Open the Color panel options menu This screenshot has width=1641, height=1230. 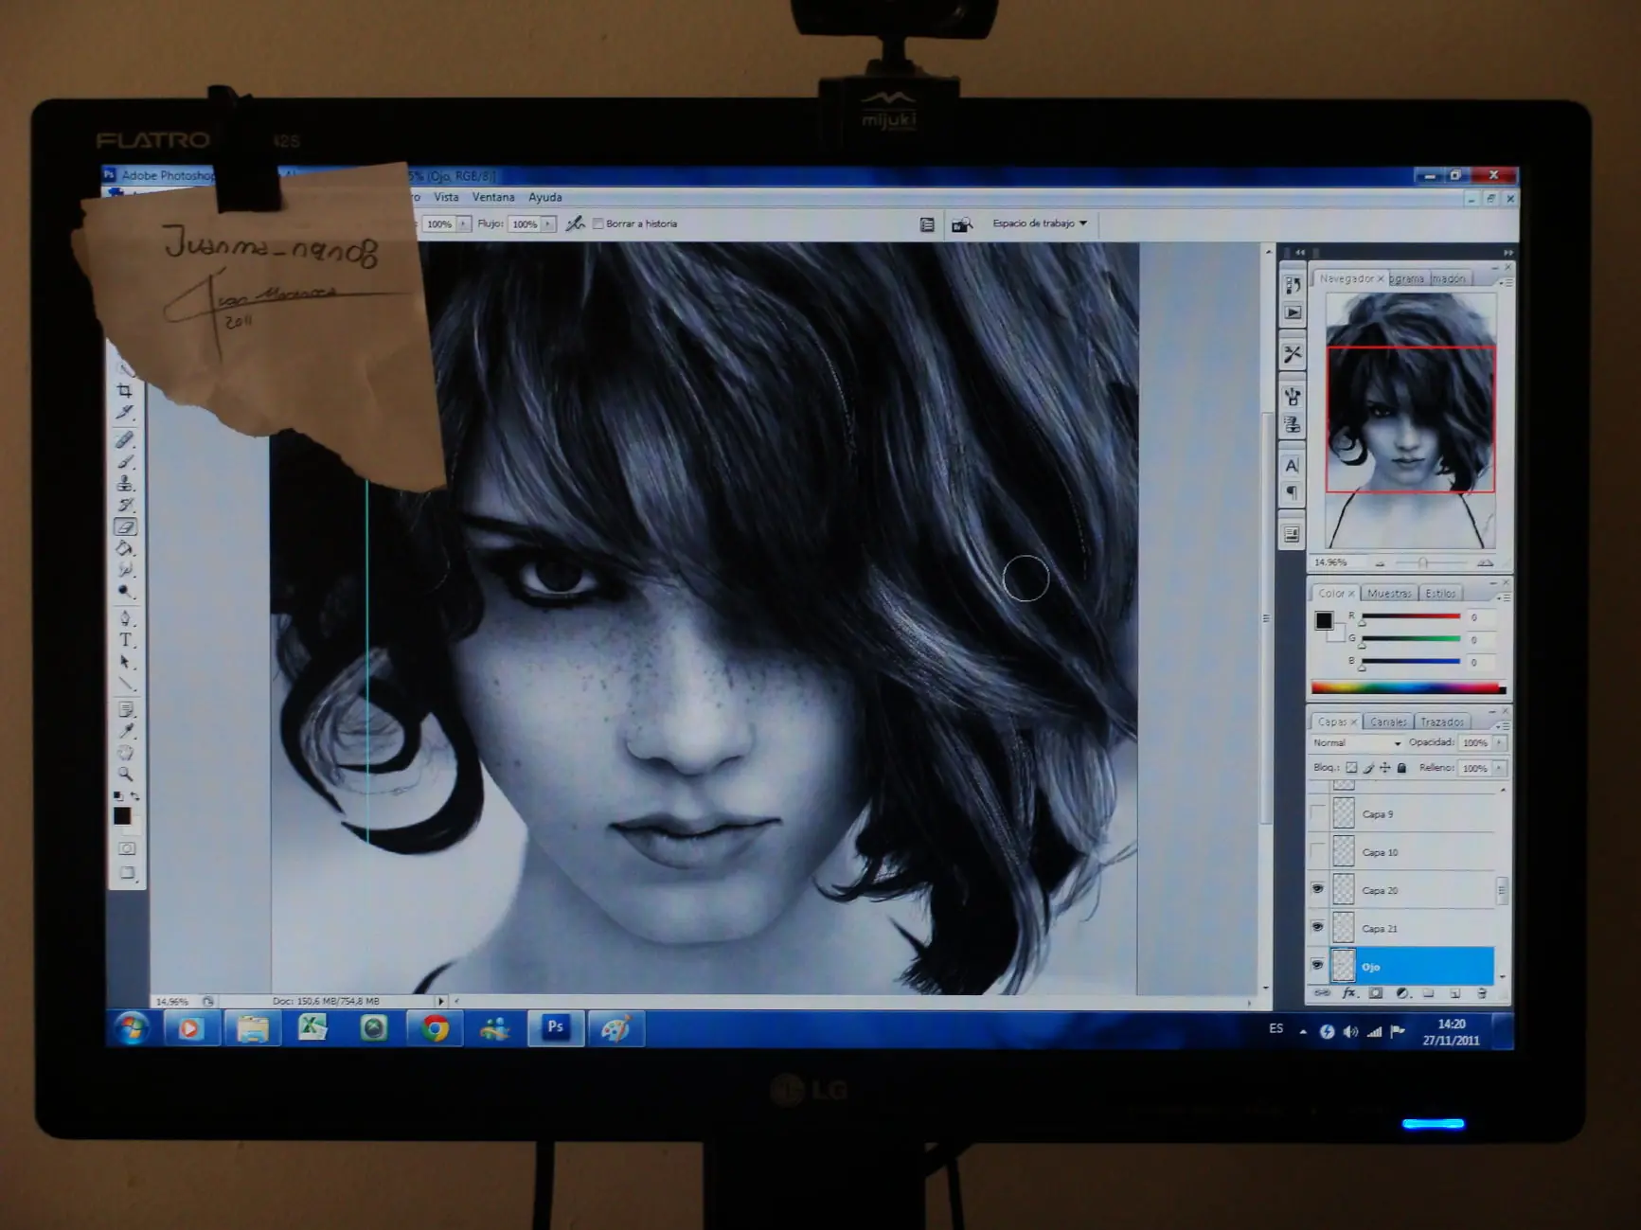[1503, 597]
